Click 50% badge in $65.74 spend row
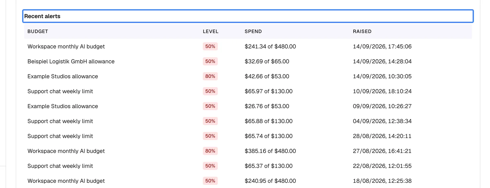 point(210,136)
